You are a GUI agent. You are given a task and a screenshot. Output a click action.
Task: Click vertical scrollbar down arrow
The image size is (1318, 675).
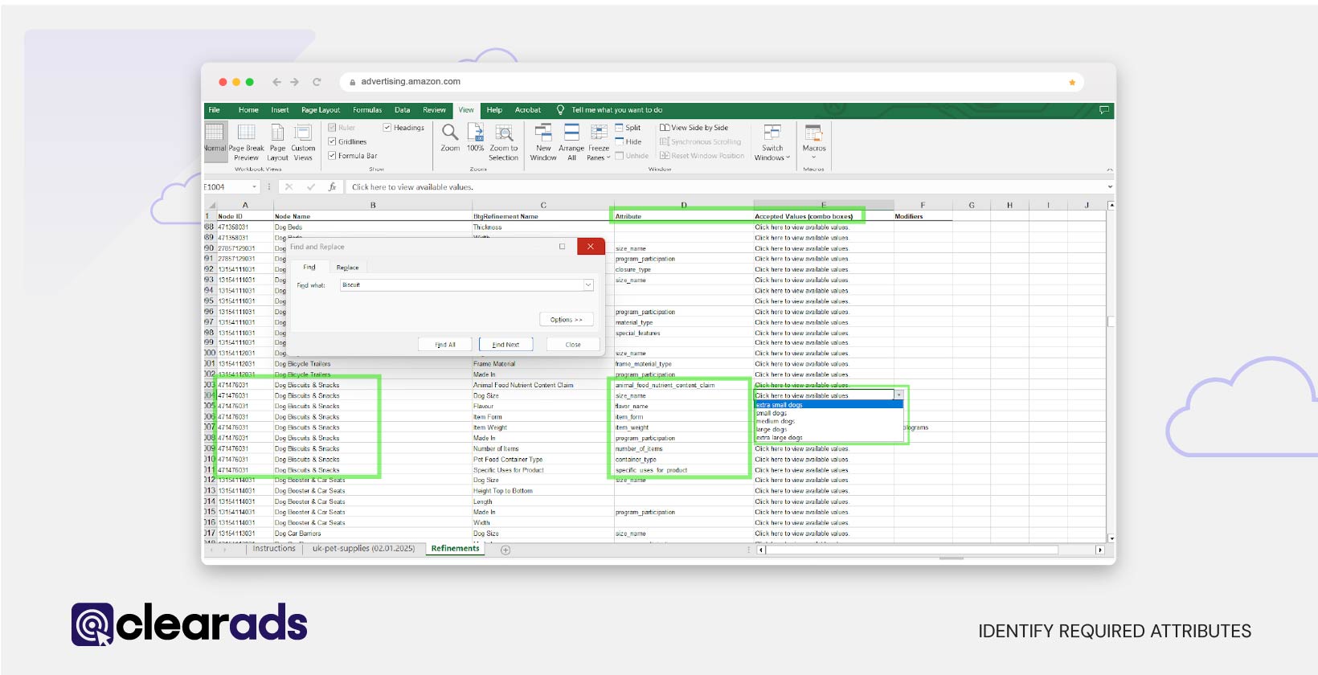[1111, 538]
